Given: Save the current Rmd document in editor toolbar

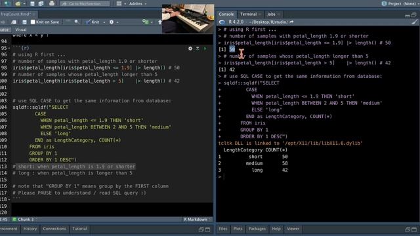Looking at the screenshot, I should (x=24, y=22).
